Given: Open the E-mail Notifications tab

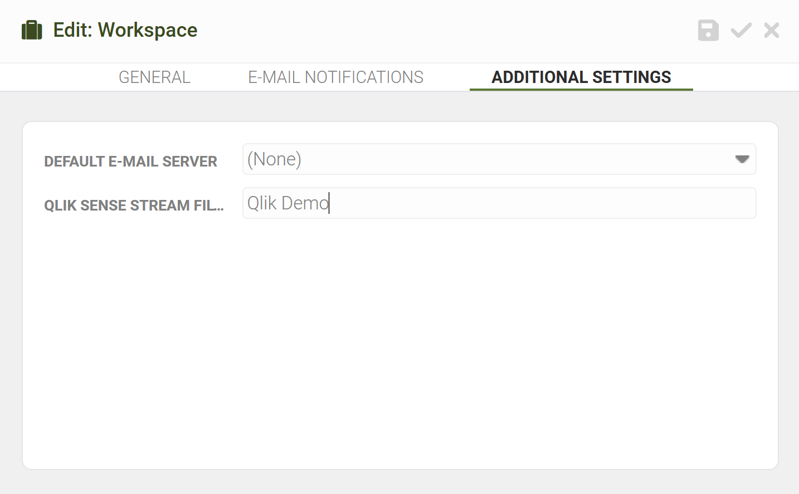Looking at the screenshot, I should click(x=335, y=77).
